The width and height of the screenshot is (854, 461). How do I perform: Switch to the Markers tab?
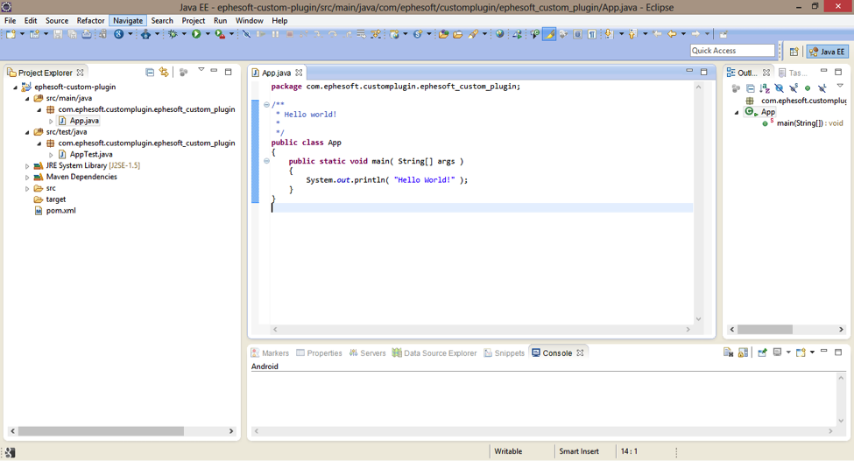[x=270, y=353]
